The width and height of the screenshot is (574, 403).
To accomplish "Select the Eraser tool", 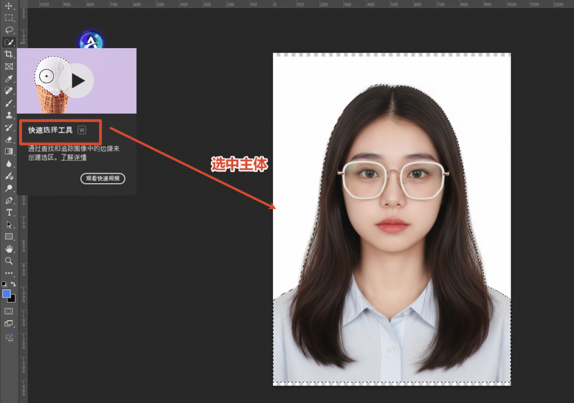I will click(x=9, y=140).
